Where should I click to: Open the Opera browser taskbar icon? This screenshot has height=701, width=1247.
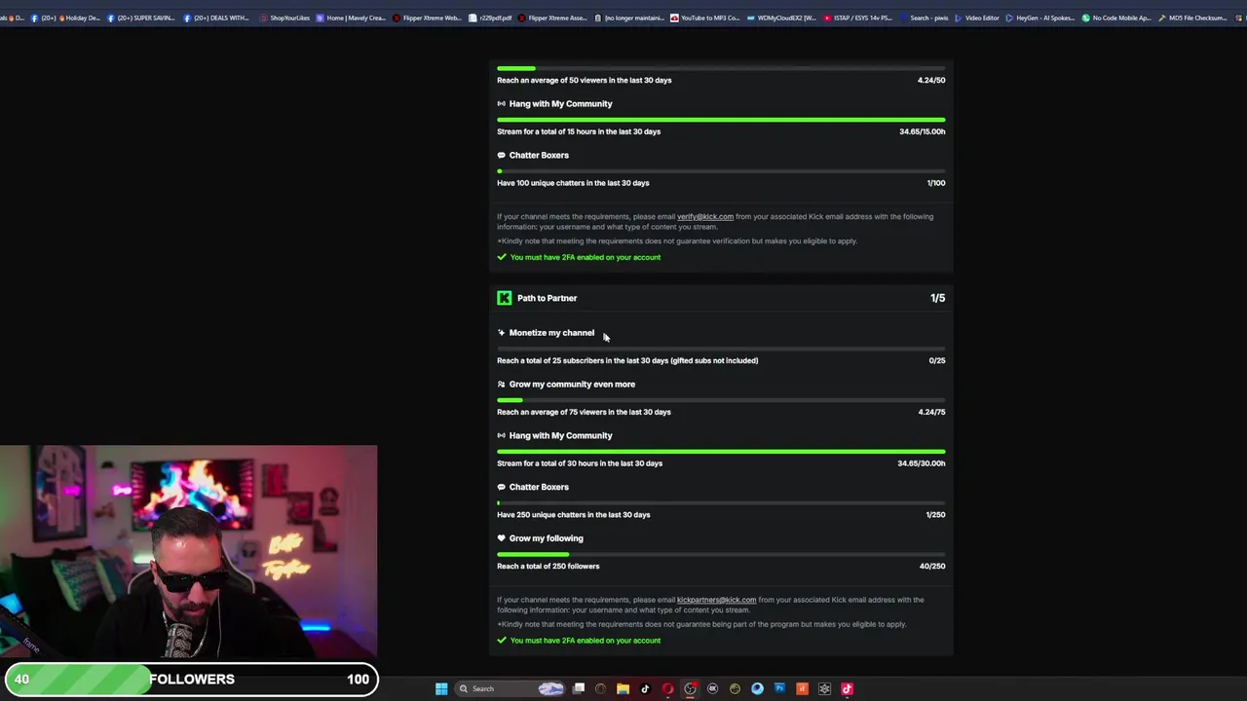[667, 688]
